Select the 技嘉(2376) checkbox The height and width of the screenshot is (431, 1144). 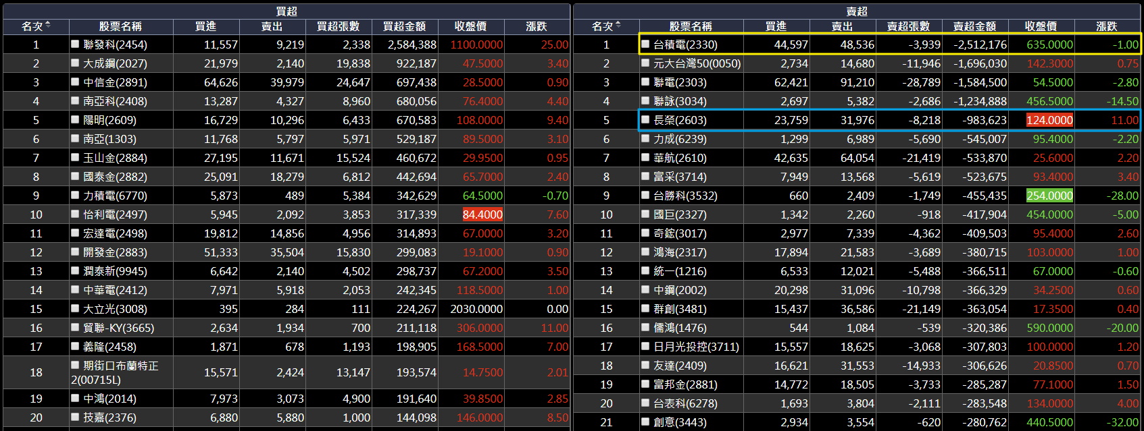pos(75,417)
